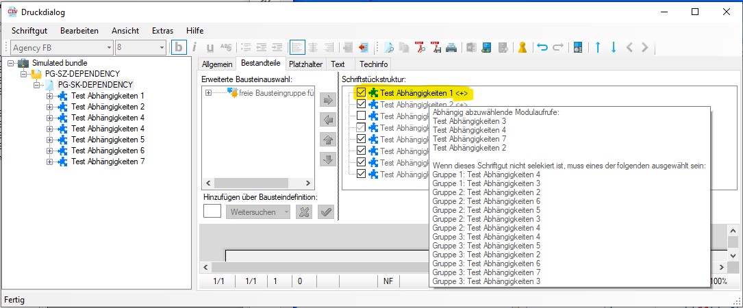The image size is (743, 308).
Task: Expand Test Abhängigkeiten 6 tree node
Action: 49,151
